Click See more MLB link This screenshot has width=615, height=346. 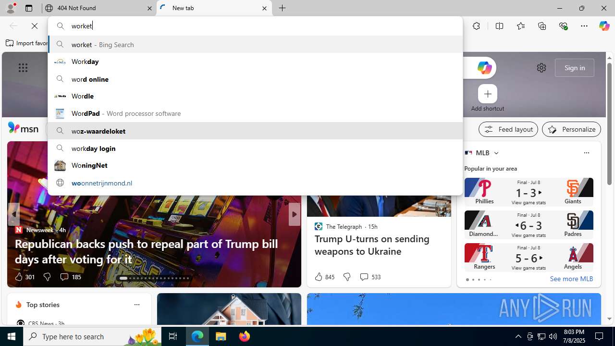point(571,279)
